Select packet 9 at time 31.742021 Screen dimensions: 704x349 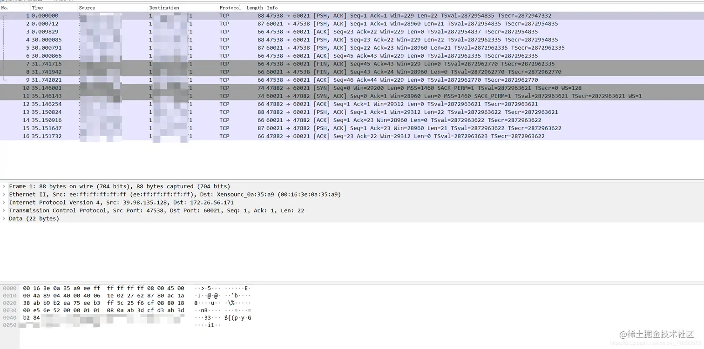click(352, 80)
